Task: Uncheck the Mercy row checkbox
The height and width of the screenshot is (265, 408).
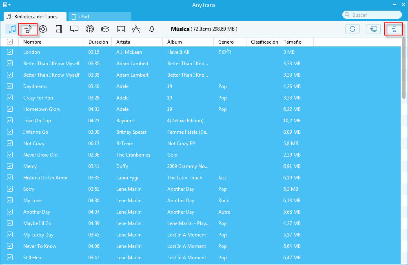Action: (x=10, y=166)
